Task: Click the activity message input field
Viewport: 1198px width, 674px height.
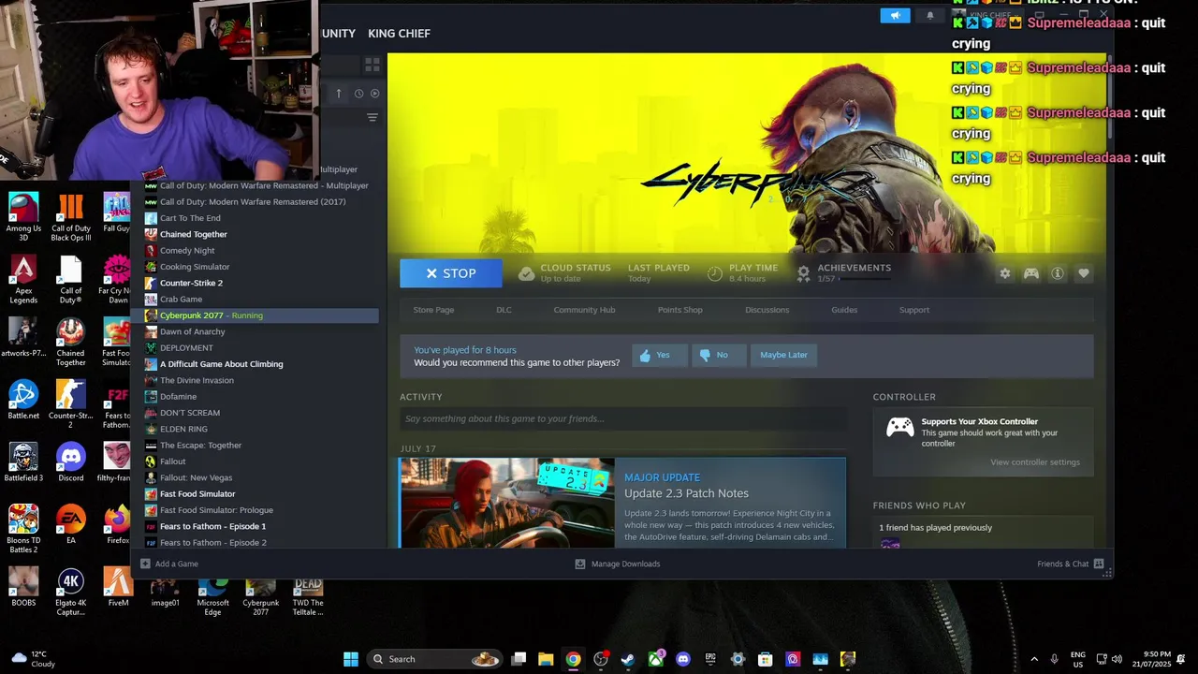Action: coord(623,418)
